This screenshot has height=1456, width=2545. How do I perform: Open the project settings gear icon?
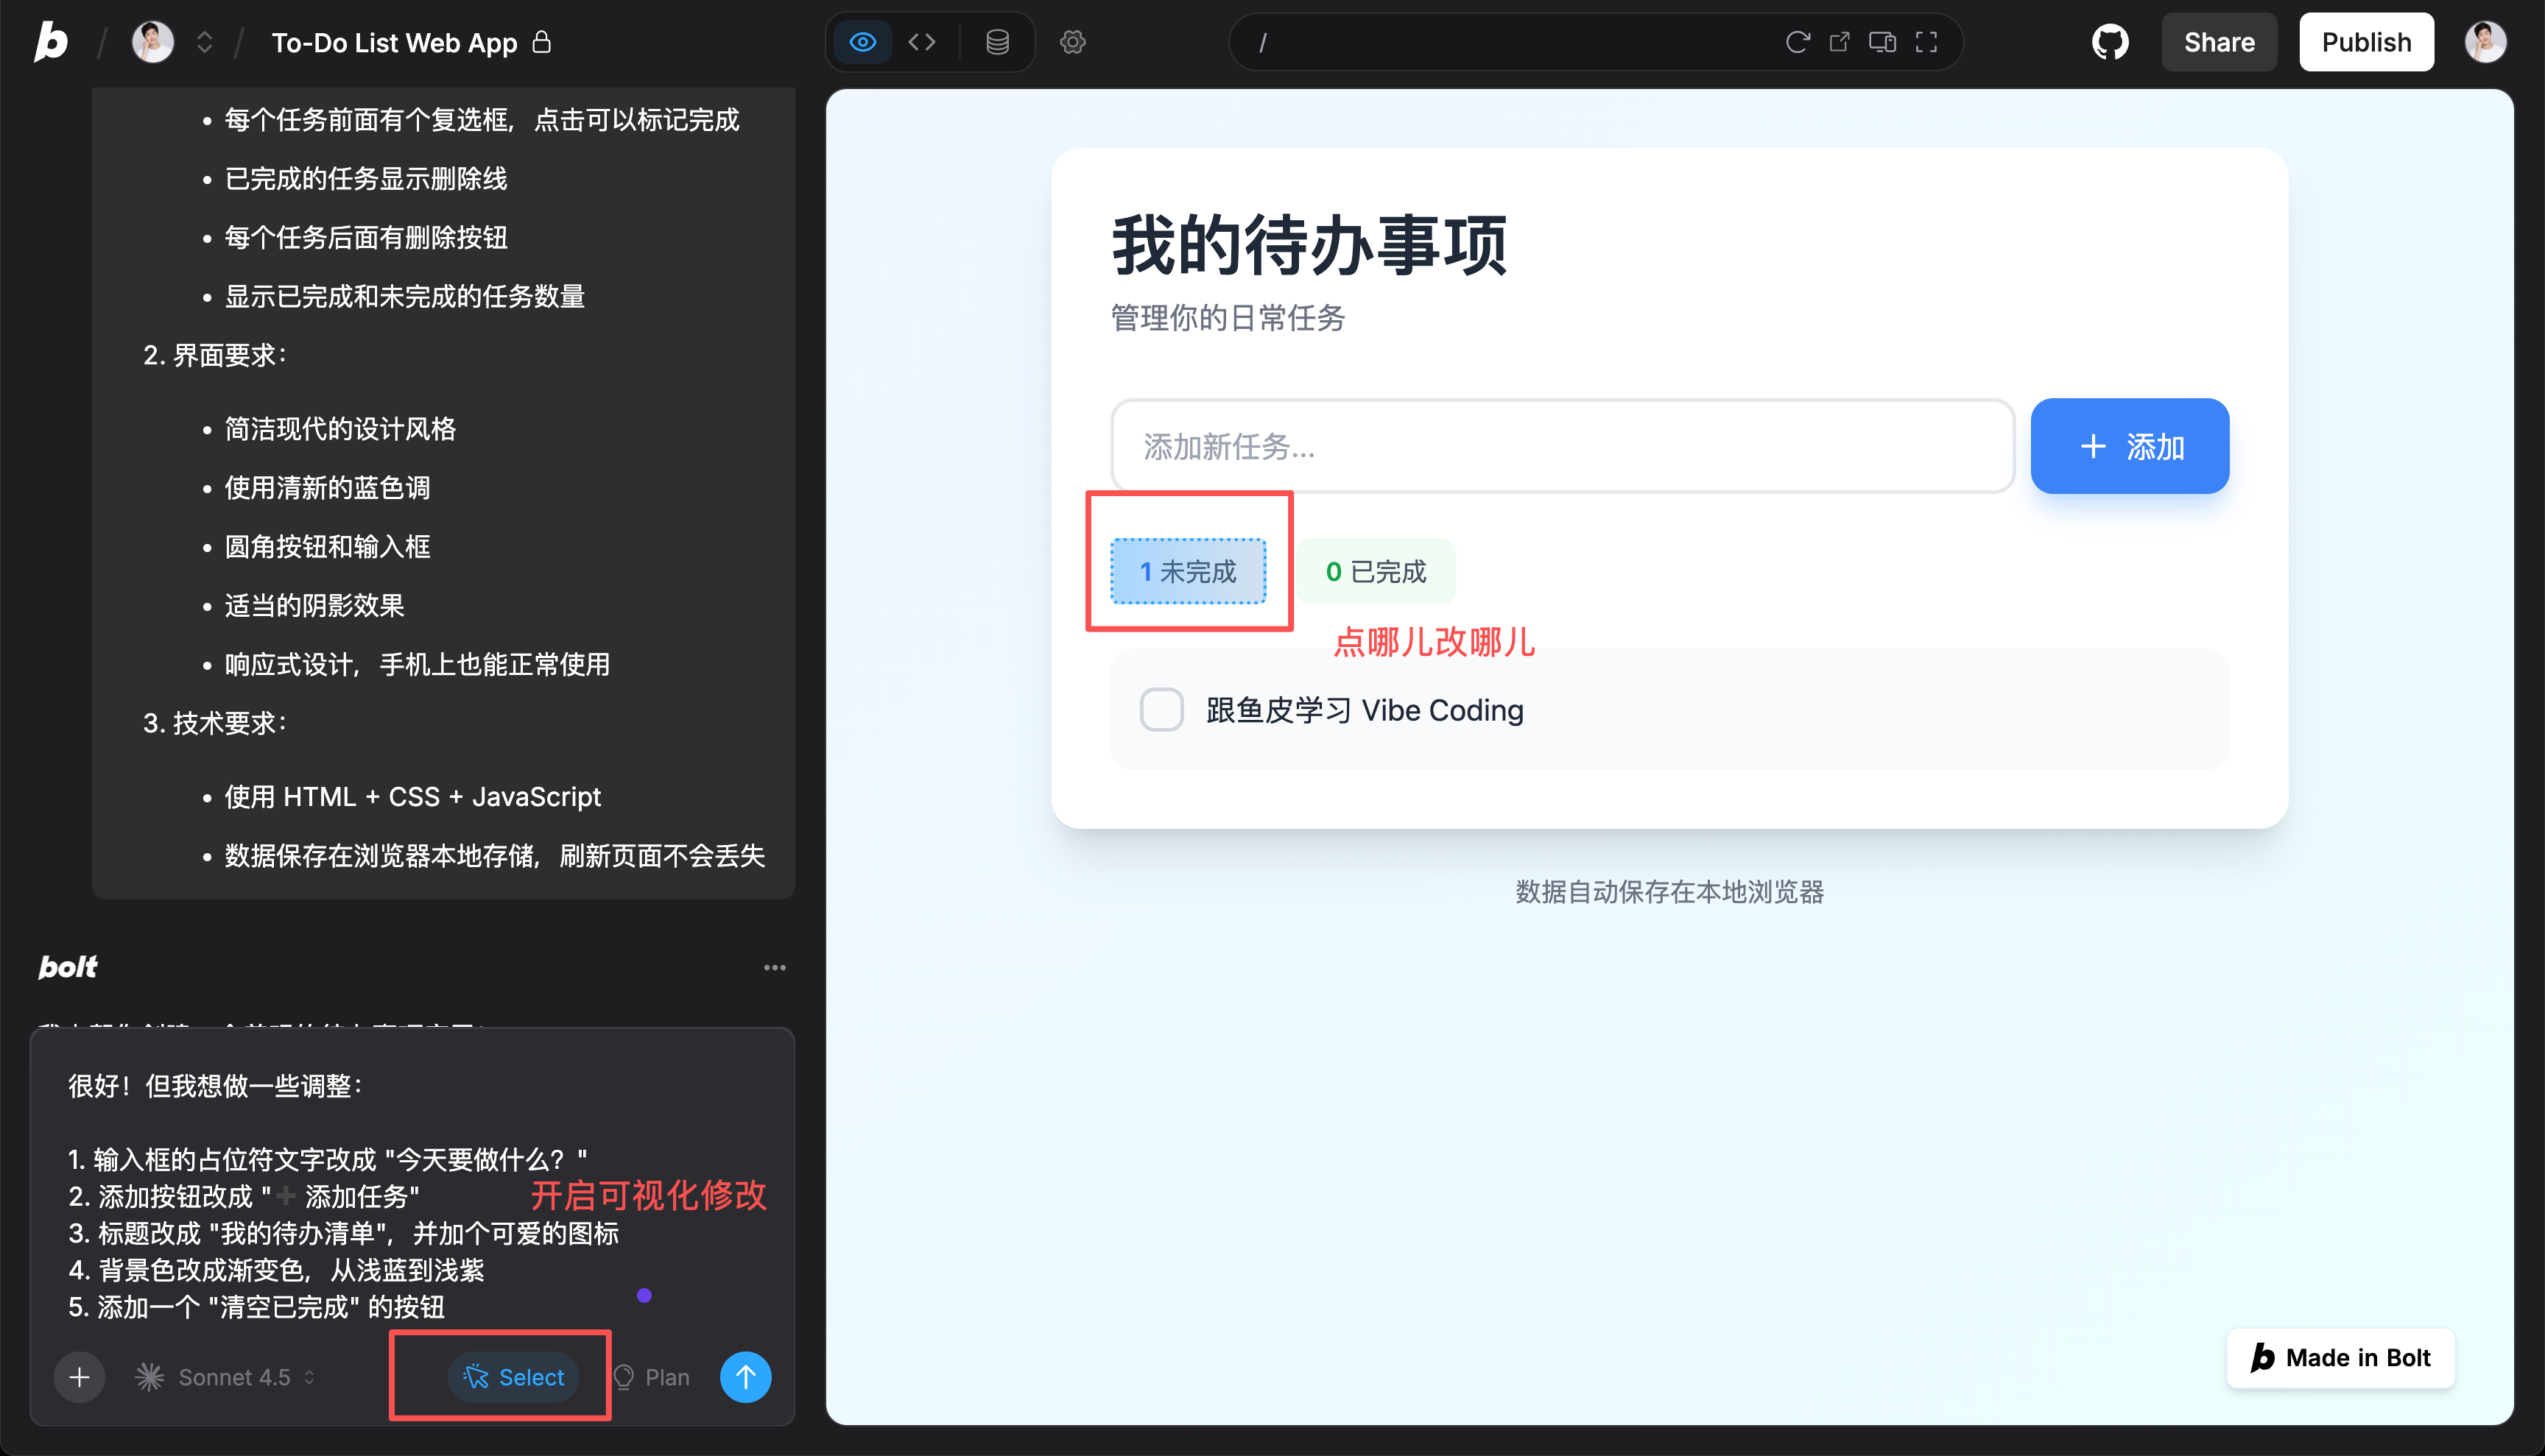[x=1072, y=42]
